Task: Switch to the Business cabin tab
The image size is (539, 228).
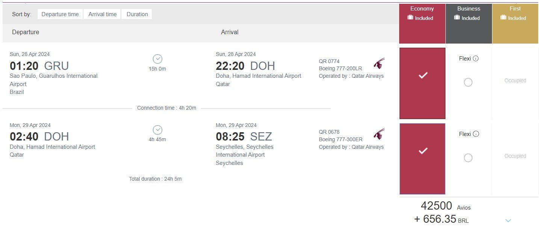Action: coord(469,24)
